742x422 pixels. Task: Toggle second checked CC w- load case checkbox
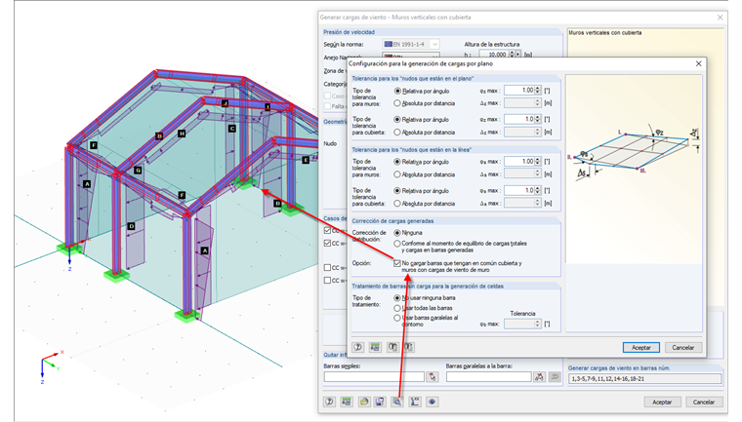(x=327, y=244)
